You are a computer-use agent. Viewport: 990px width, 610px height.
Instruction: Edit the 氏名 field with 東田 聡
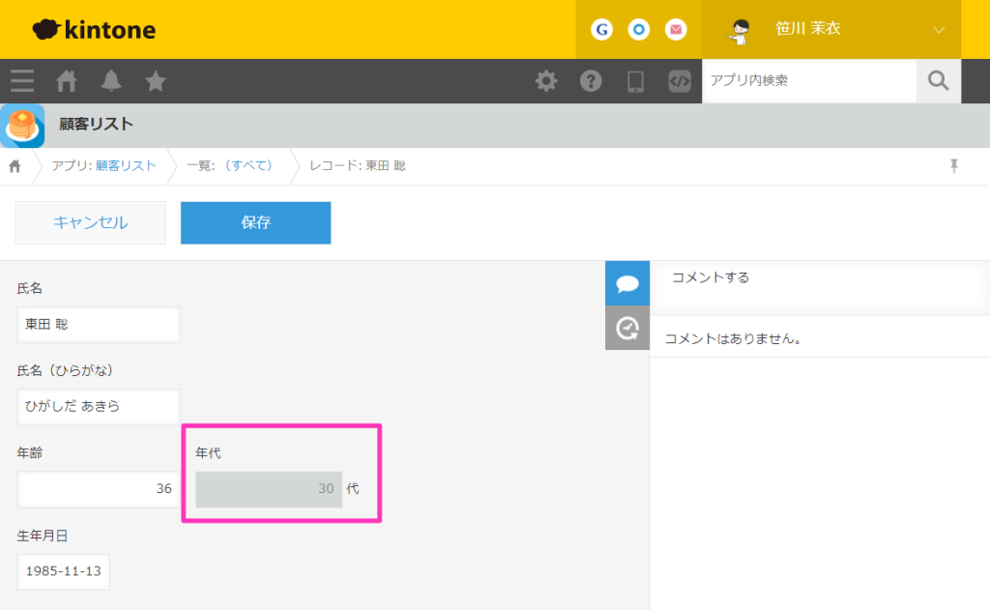tap(99, 325)
